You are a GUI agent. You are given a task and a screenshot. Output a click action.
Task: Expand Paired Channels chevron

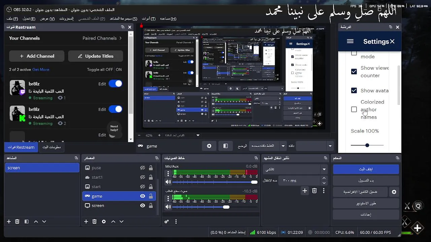tap(121, 38)
